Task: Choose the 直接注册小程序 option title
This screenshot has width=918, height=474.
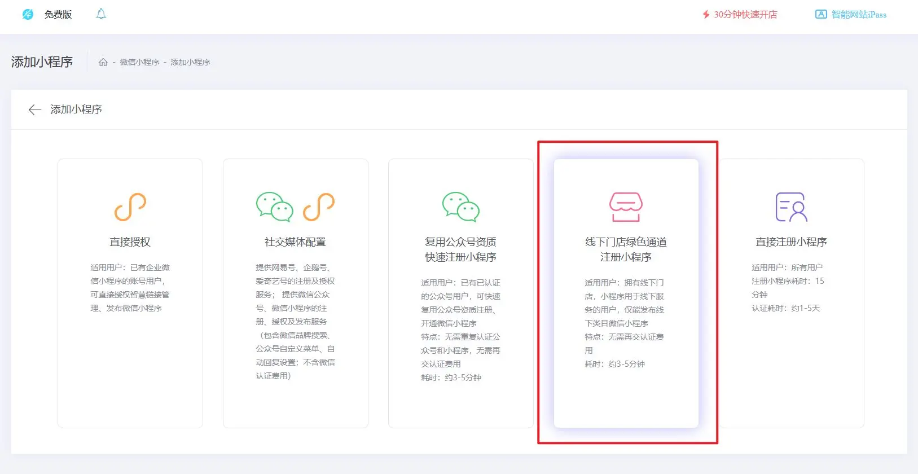Action: coord(791,242)
